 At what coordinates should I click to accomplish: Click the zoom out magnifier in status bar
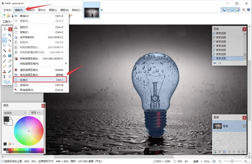(x=220, y=161)
